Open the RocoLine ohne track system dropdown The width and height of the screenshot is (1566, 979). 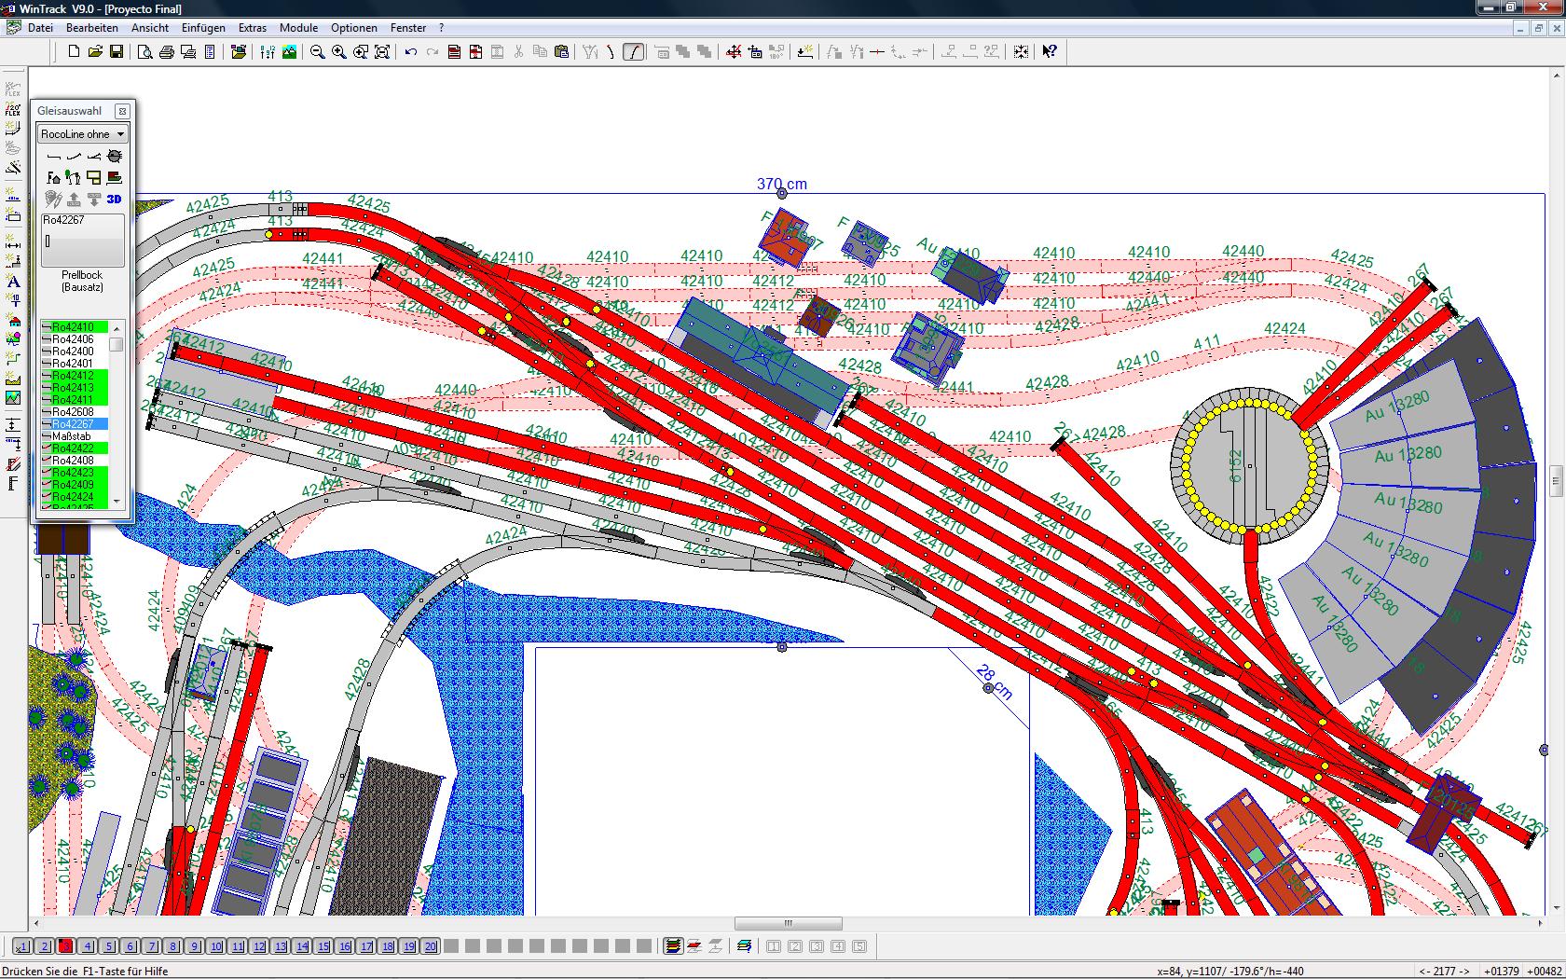coord(82,134)
